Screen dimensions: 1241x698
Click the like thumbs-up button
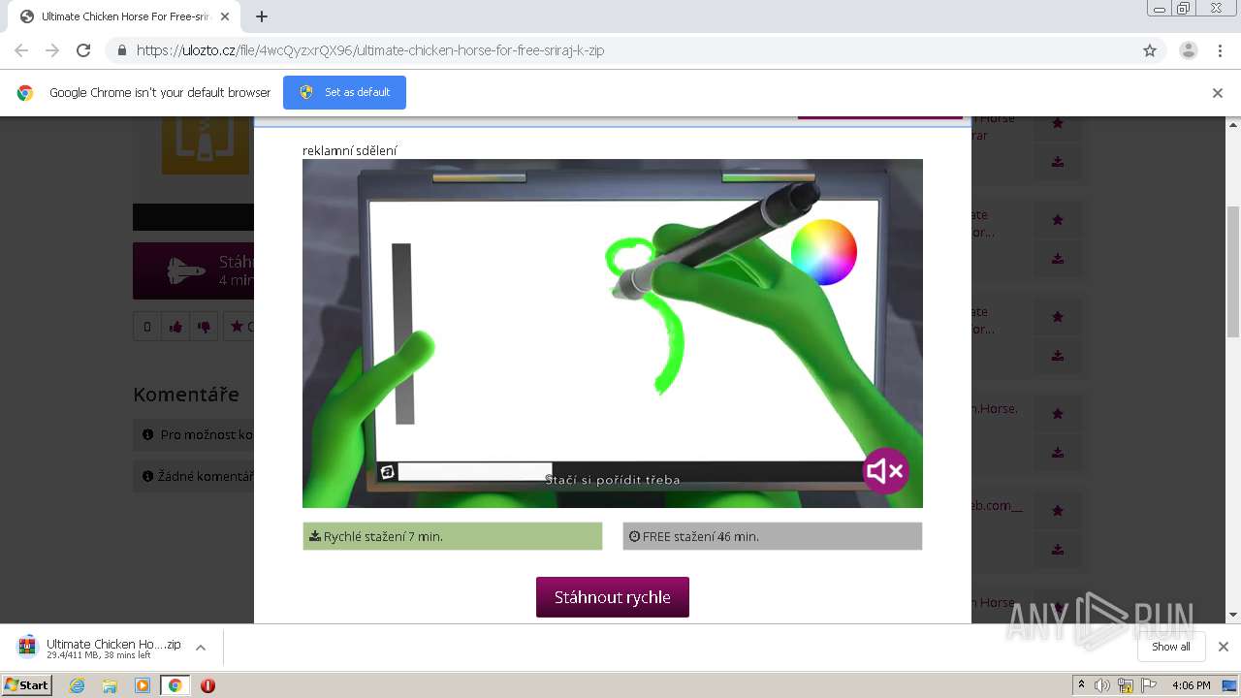[x=175, y=327]
